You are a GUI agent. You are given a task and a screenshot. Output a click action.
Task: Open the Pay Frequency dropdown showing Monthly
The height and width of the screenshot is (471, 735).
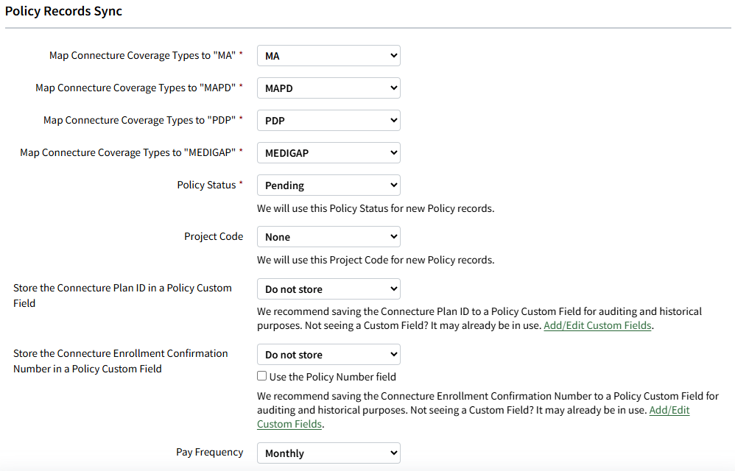pos(328,453)
